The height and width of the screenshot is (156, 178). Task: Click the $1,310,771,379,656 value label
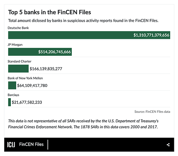point(151,35)
